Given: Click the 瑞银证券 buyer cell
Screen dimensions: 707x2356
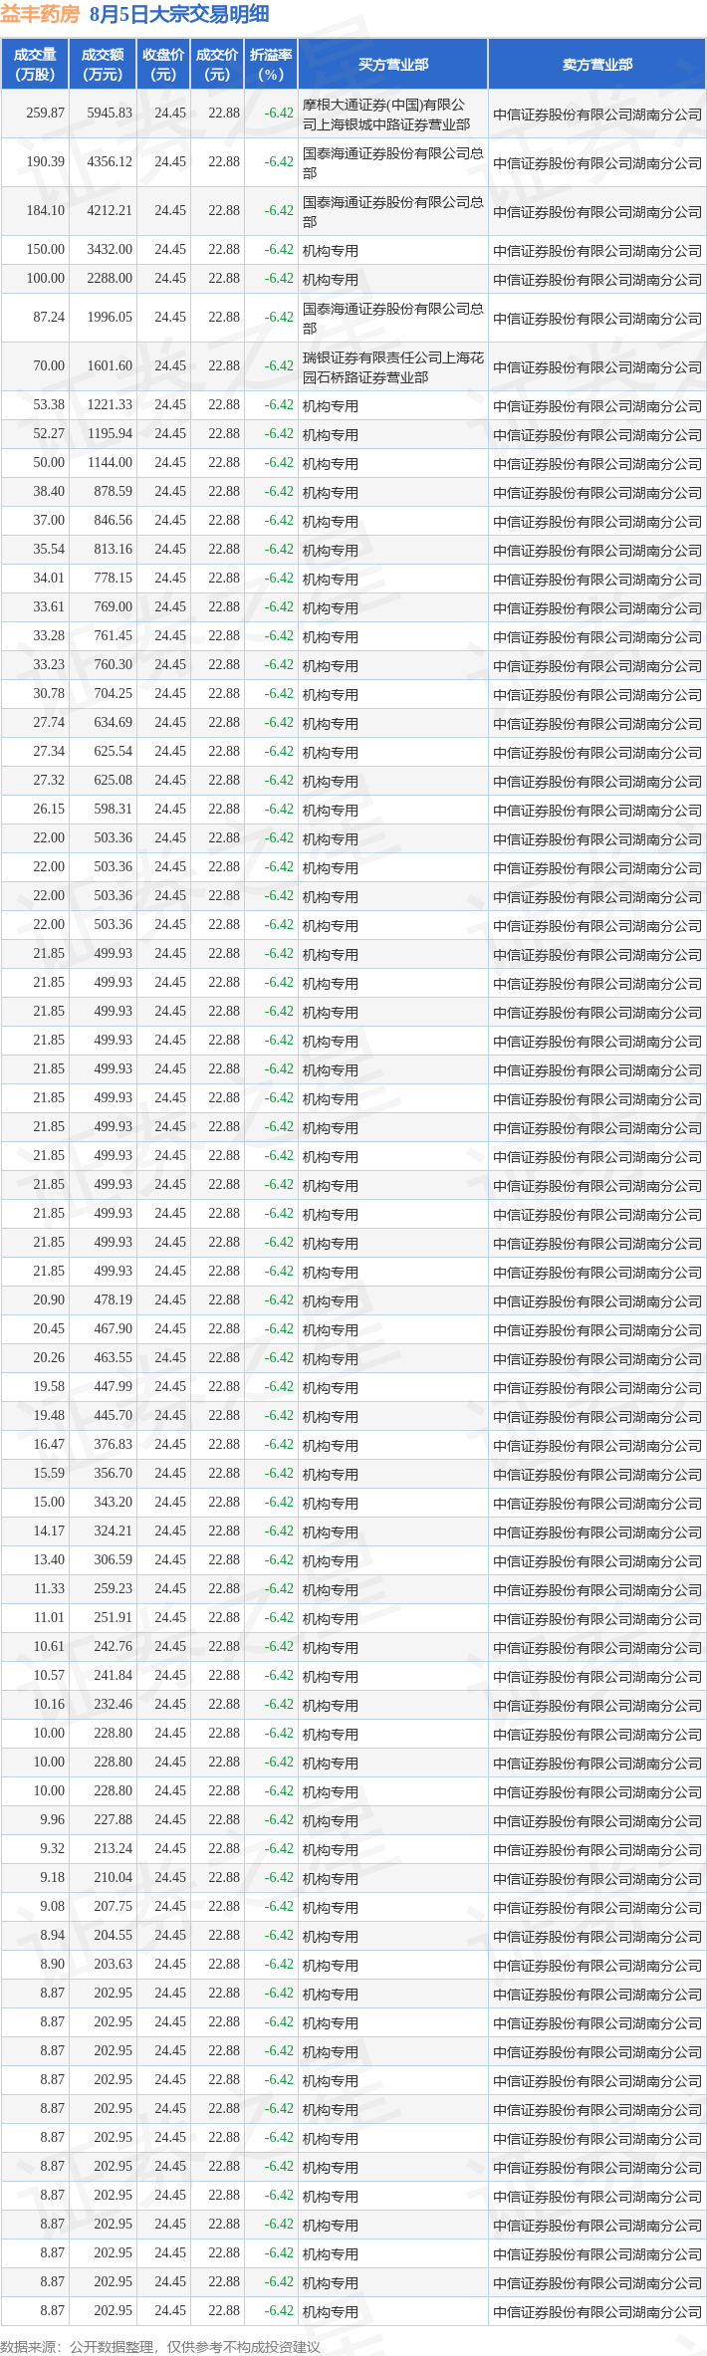Looking at the screenshot, I should (x=391, y=367).
